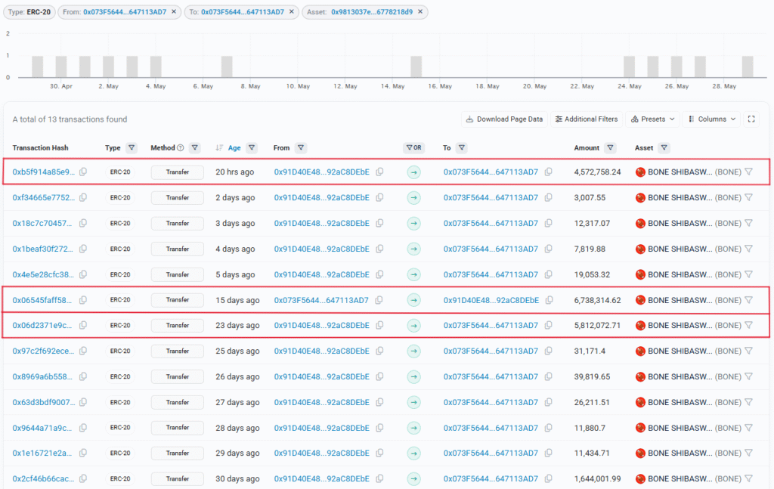Viewport: 774px width, 489px height.
Task: Copy hash of 0x2cf46b66cac transaction
Action: pyautogui.click(x=83, y=478)
